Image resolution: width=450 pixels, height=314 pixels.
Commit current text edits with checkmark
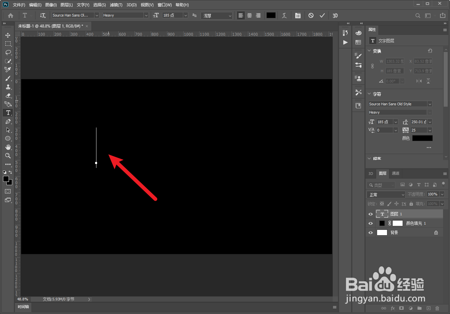click(322, 16)
